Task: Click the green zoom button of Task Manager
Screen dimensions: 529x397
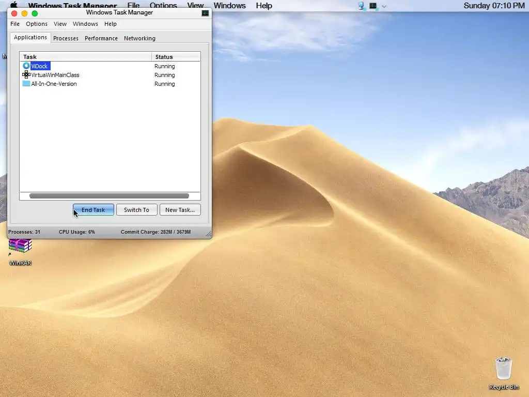Action: pyautogui.click(x=35, y=13)
